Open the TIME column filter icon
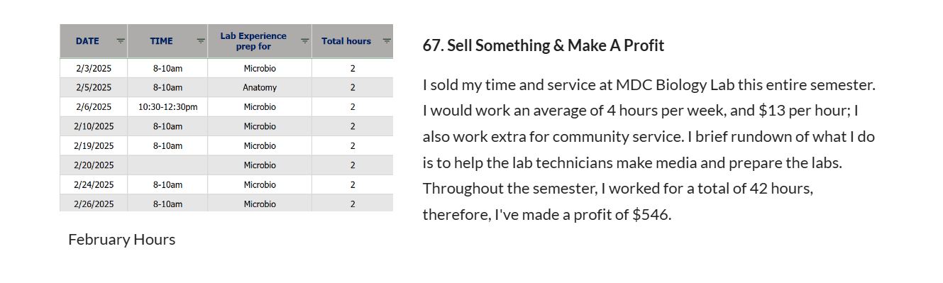 (x=201, y=41)
